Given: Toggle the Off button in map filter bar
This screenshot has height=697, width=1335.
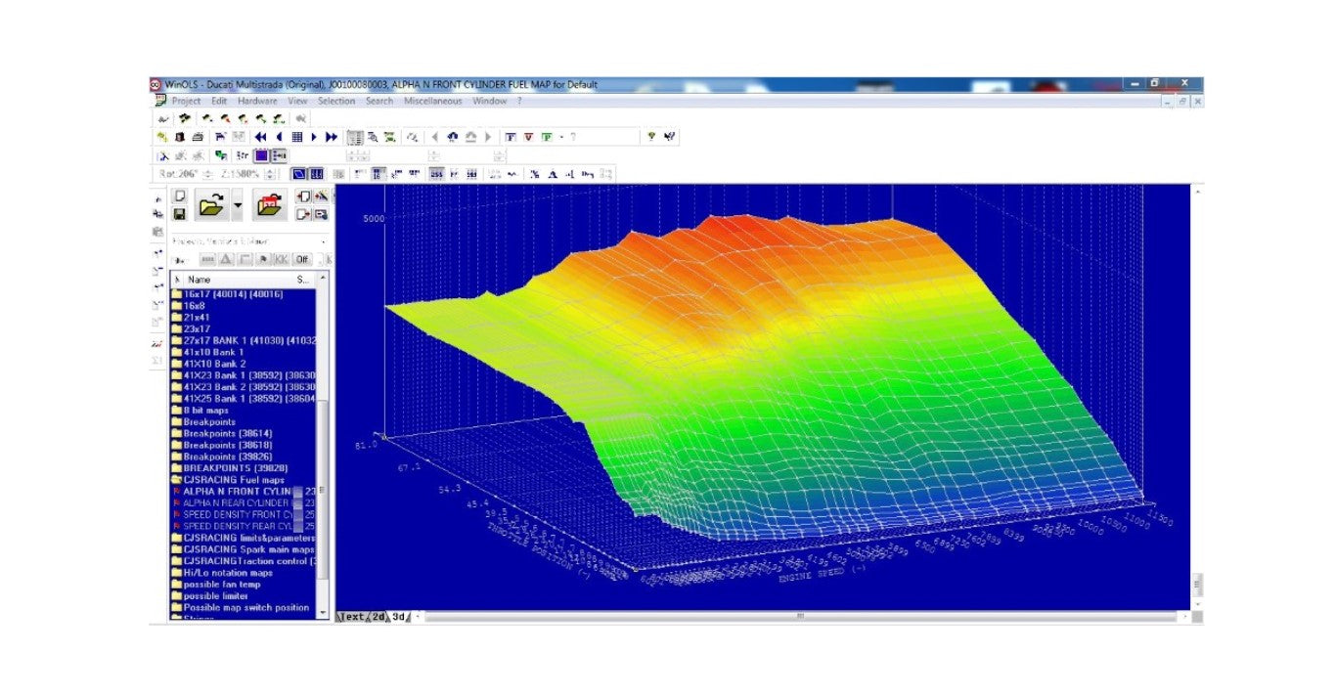Looking at the screenshot, I should coord(302,259).
